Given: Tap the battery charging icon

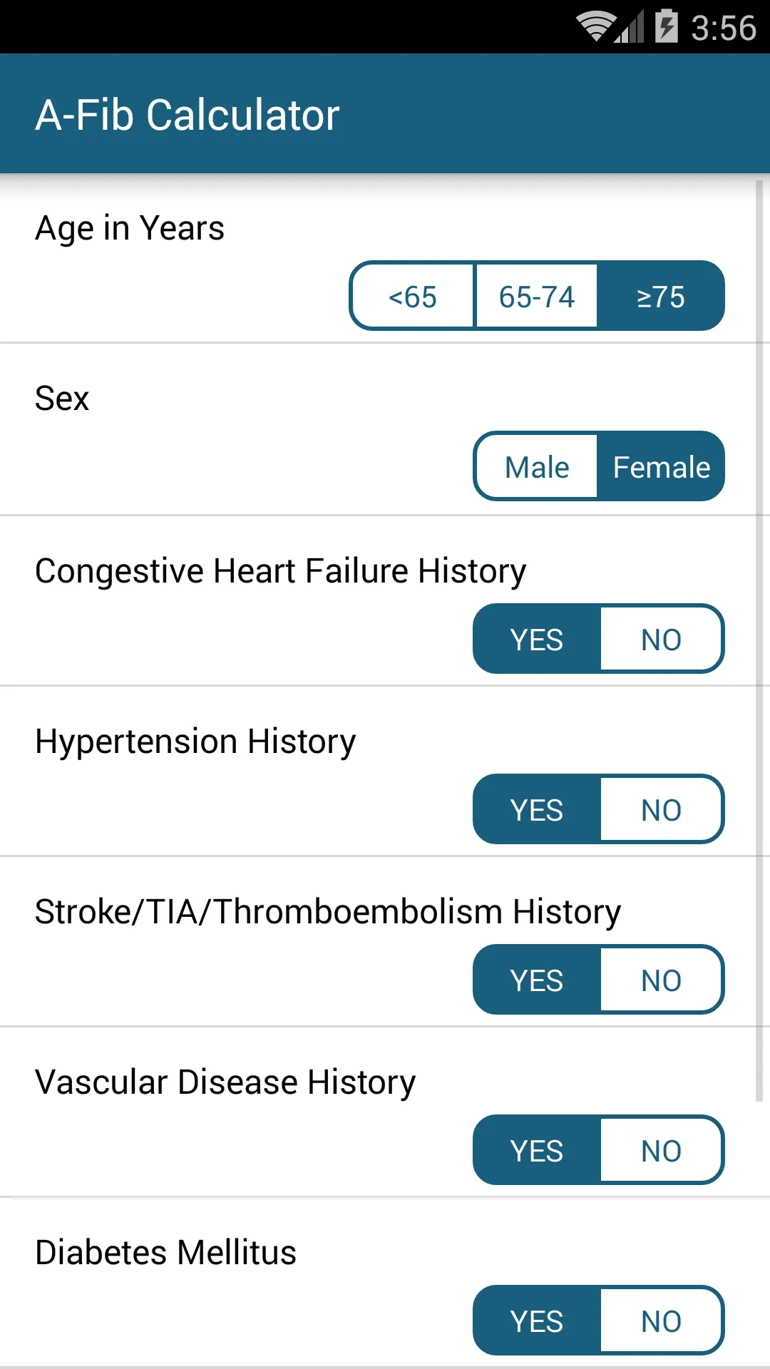Looking at the screenshot, I should [667, 26].
